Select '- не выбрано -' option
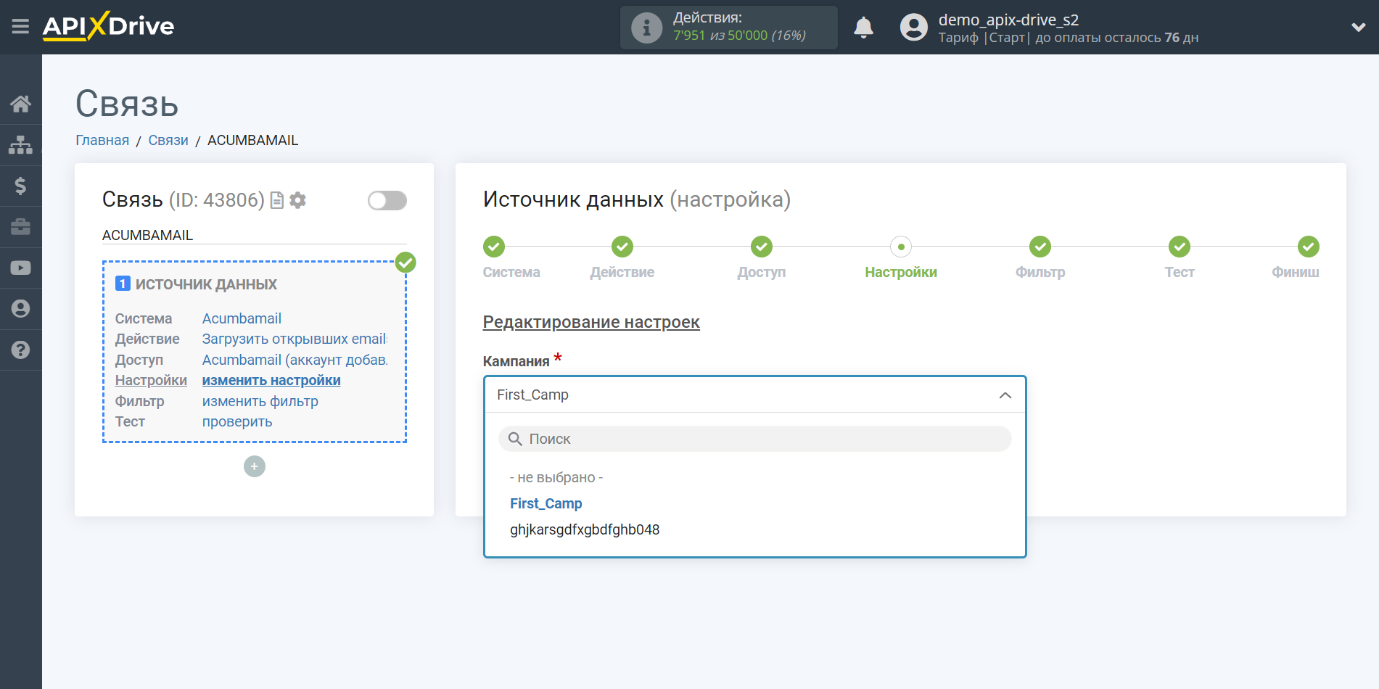Image resolution: width=1379 pixels, height=689 pixels. (556, 477)
